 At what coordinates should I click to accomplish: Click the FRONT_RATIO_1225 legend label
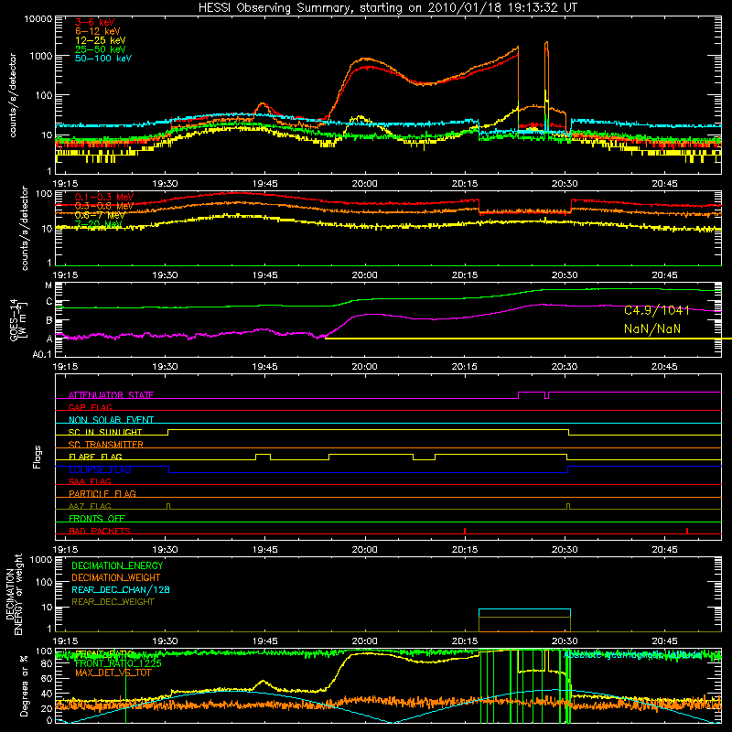coord(118,663)
